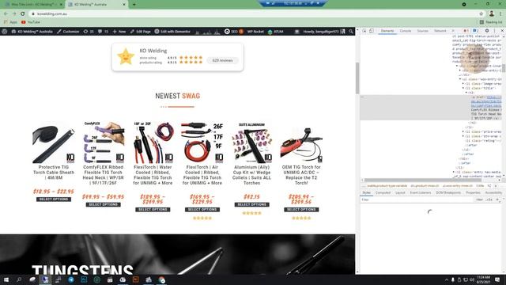Click 'Protective TIG Torch Cable Sheath' title link

click(x=54, y=173)
